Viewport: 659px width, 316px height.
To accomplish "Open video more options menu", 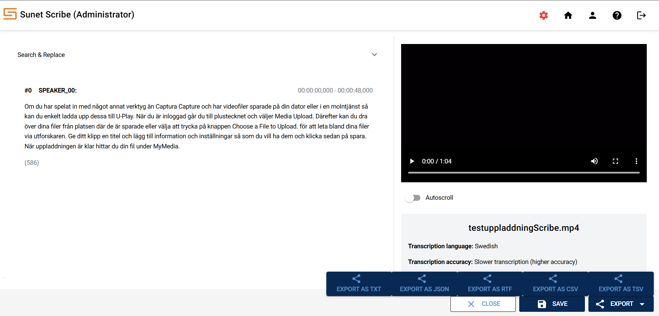I will pyautogui.click(x=636, y=161).
